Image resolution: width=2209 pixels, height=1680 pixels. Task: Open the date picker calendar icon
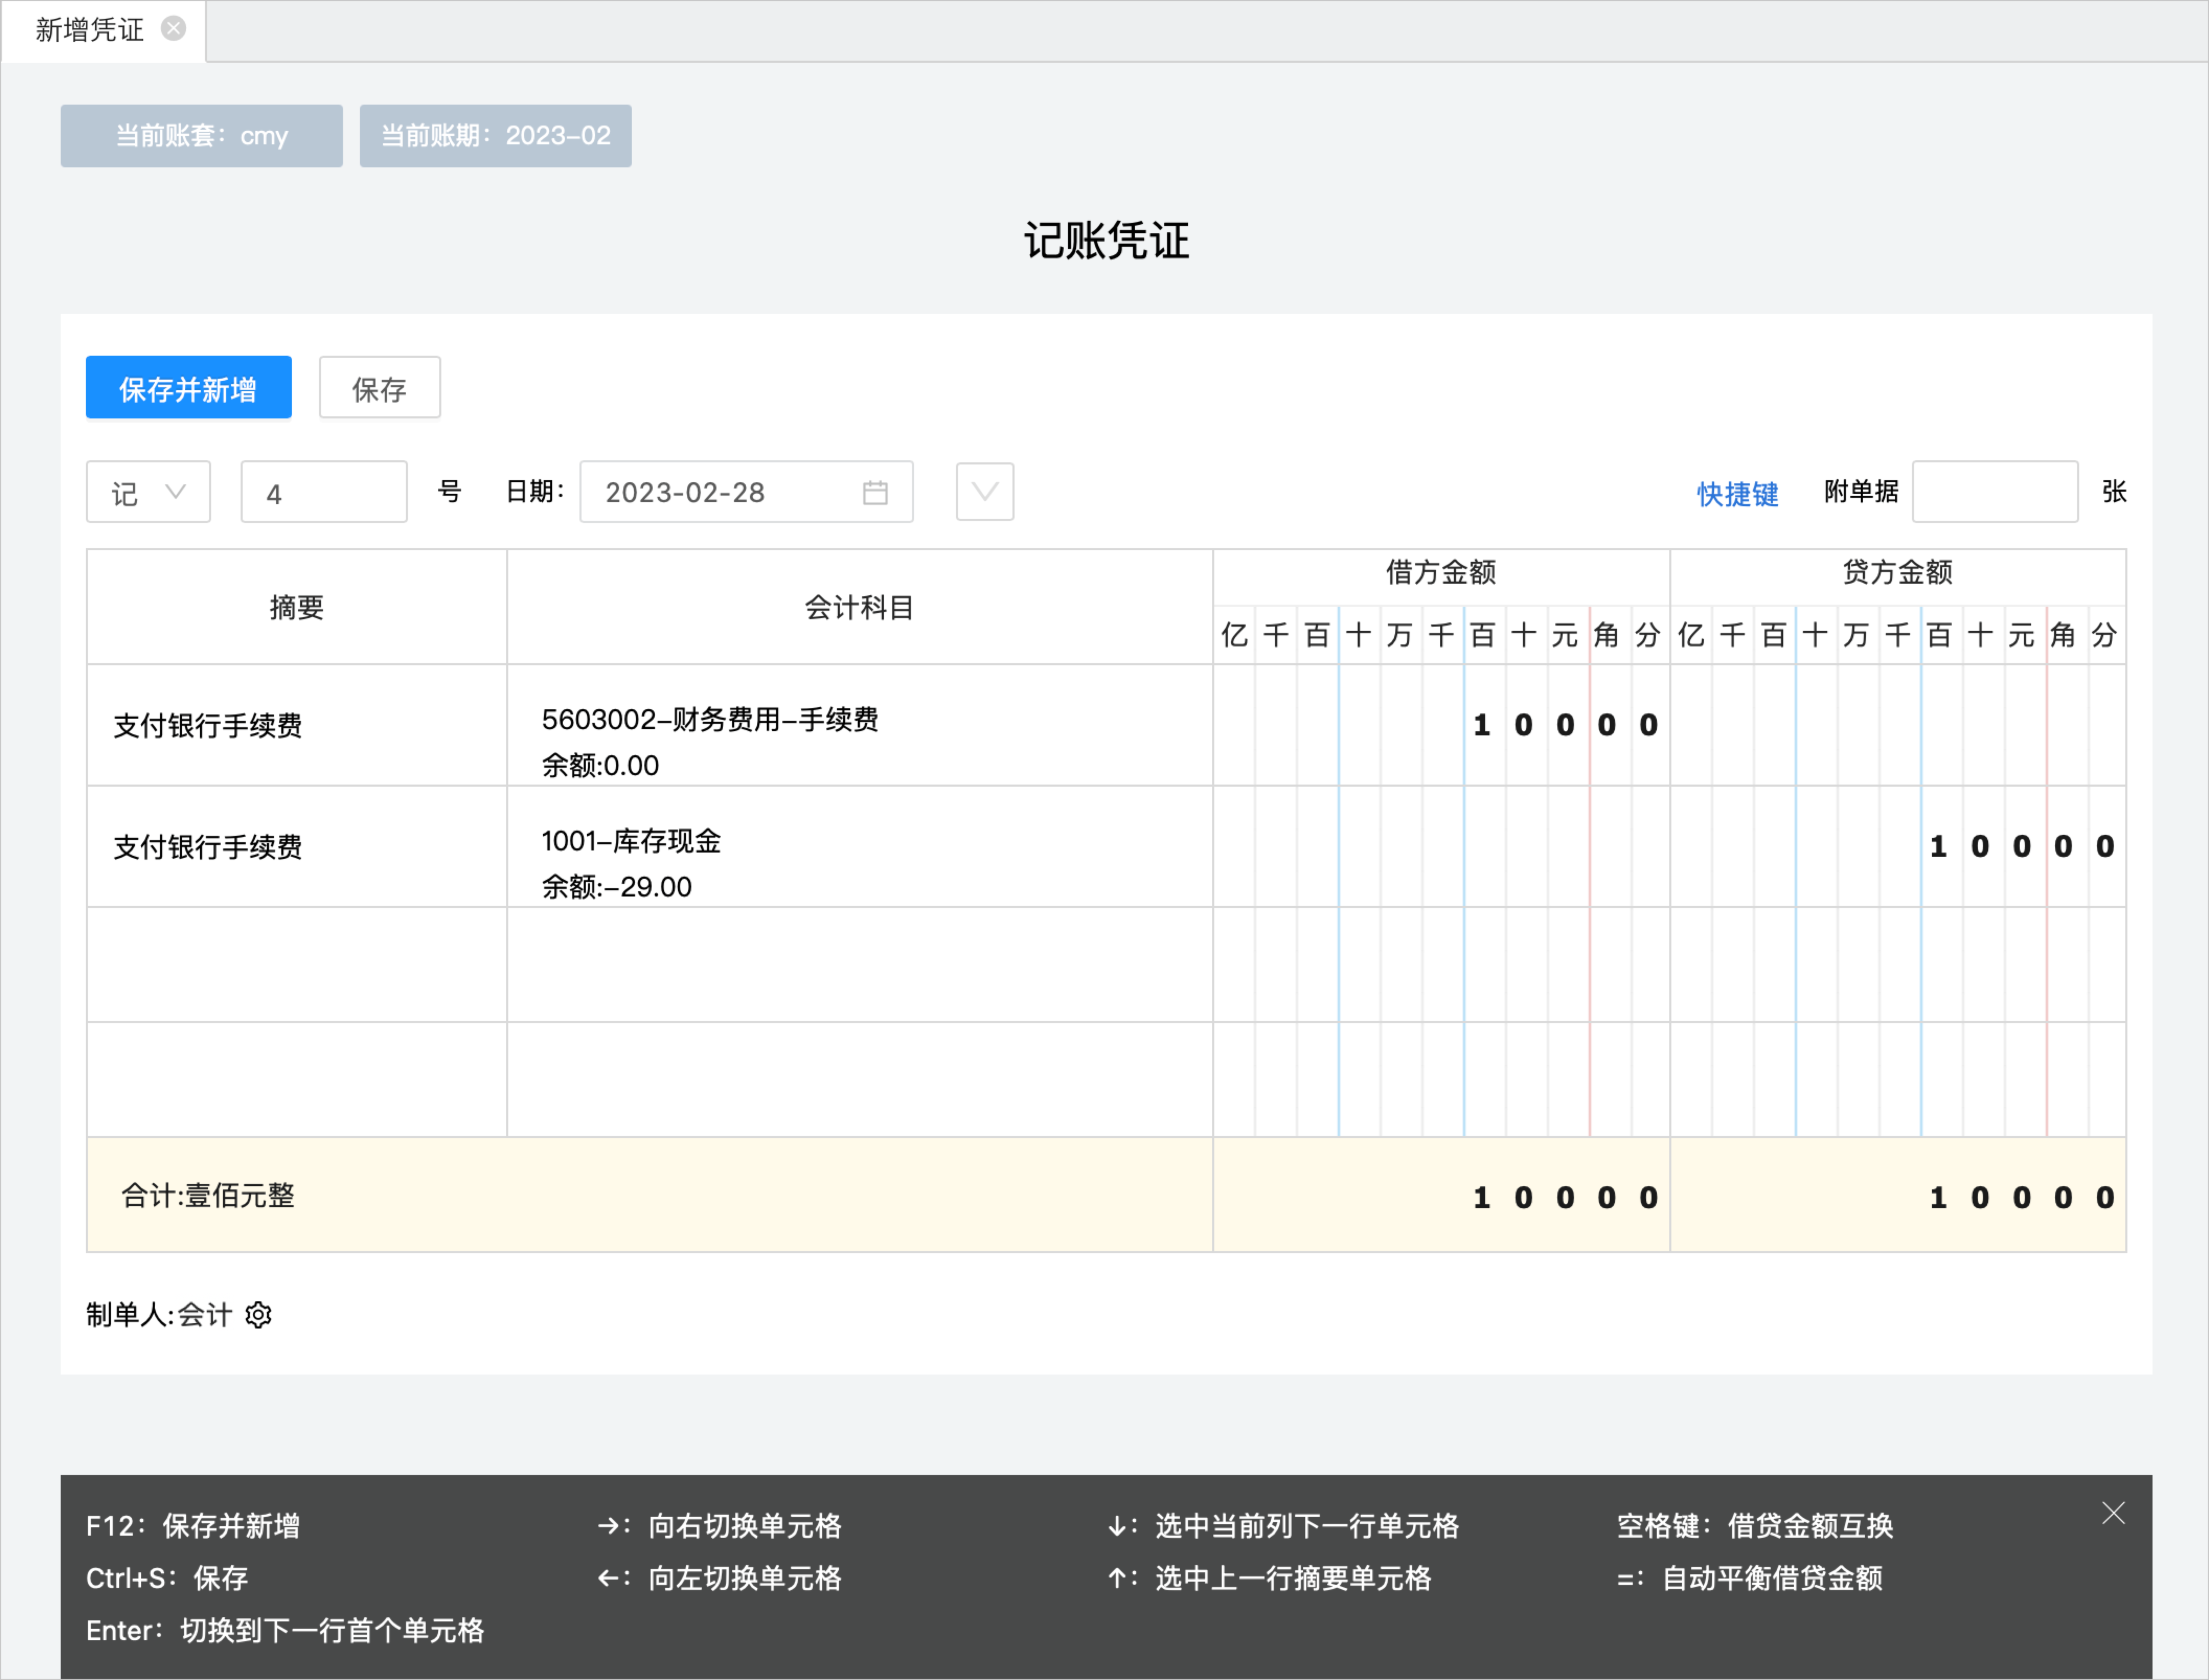[x=875, y=492]
